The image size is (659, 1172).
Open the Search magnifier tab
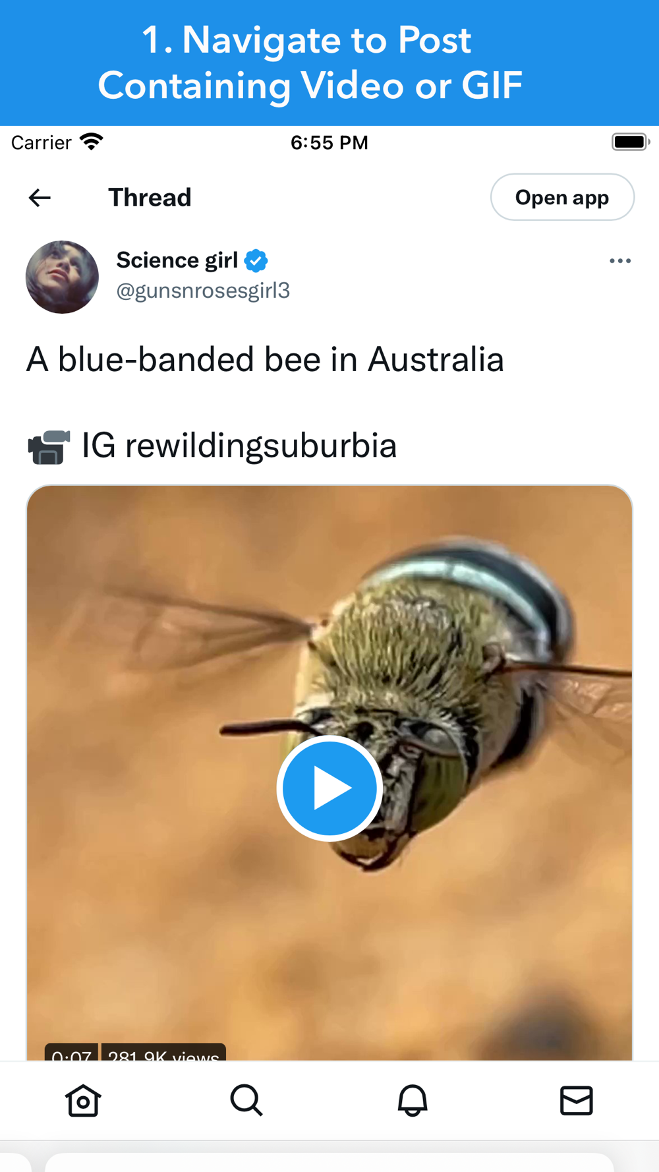pos(246,1100)
